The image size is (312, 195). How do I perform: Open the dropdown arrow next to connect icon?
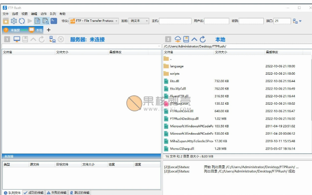(300, 21)
